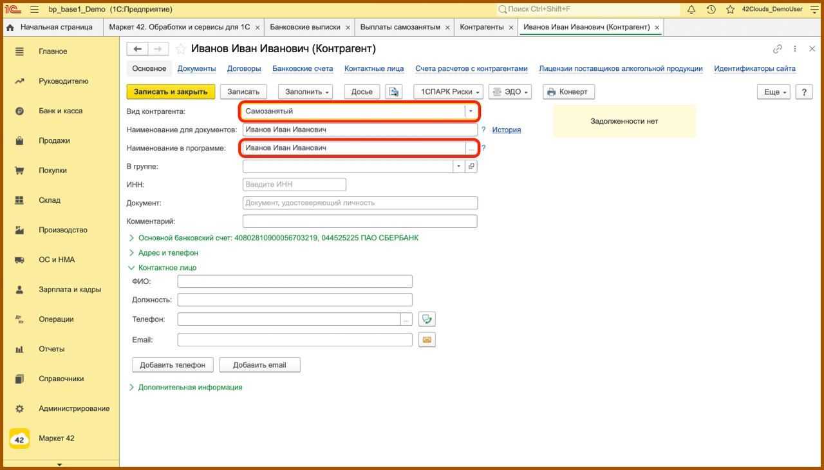Click the email envelope icon beside Email
The height and width of the screenshot is (470, 824).
click(427, 339)
